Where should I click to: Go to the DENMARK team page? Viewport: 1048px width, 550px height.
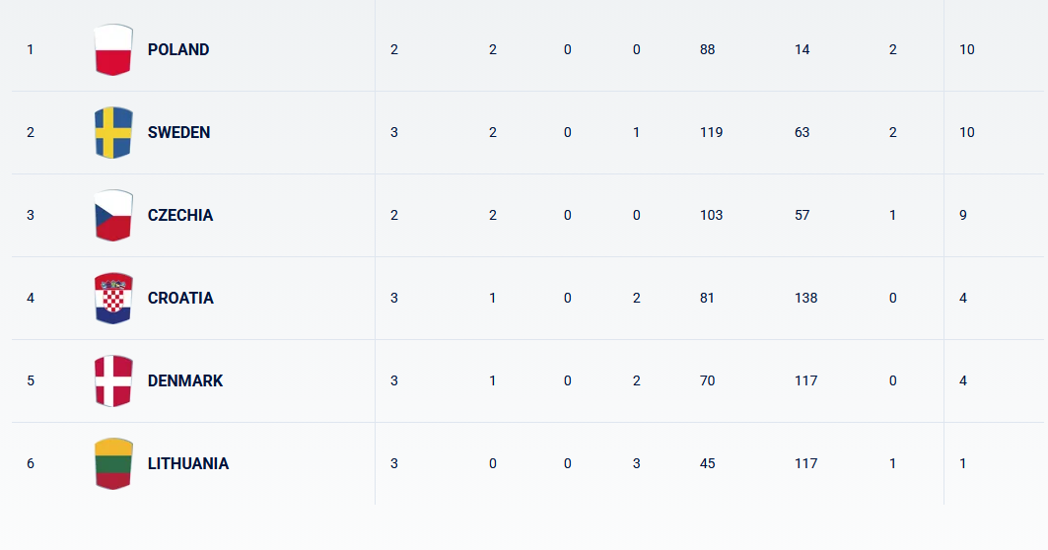(x=185, y=380)
